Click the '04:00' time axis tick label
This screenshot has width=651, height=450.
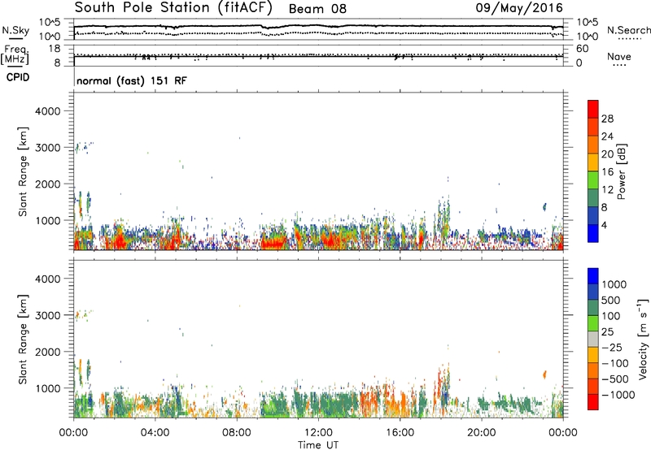point(155,433)
